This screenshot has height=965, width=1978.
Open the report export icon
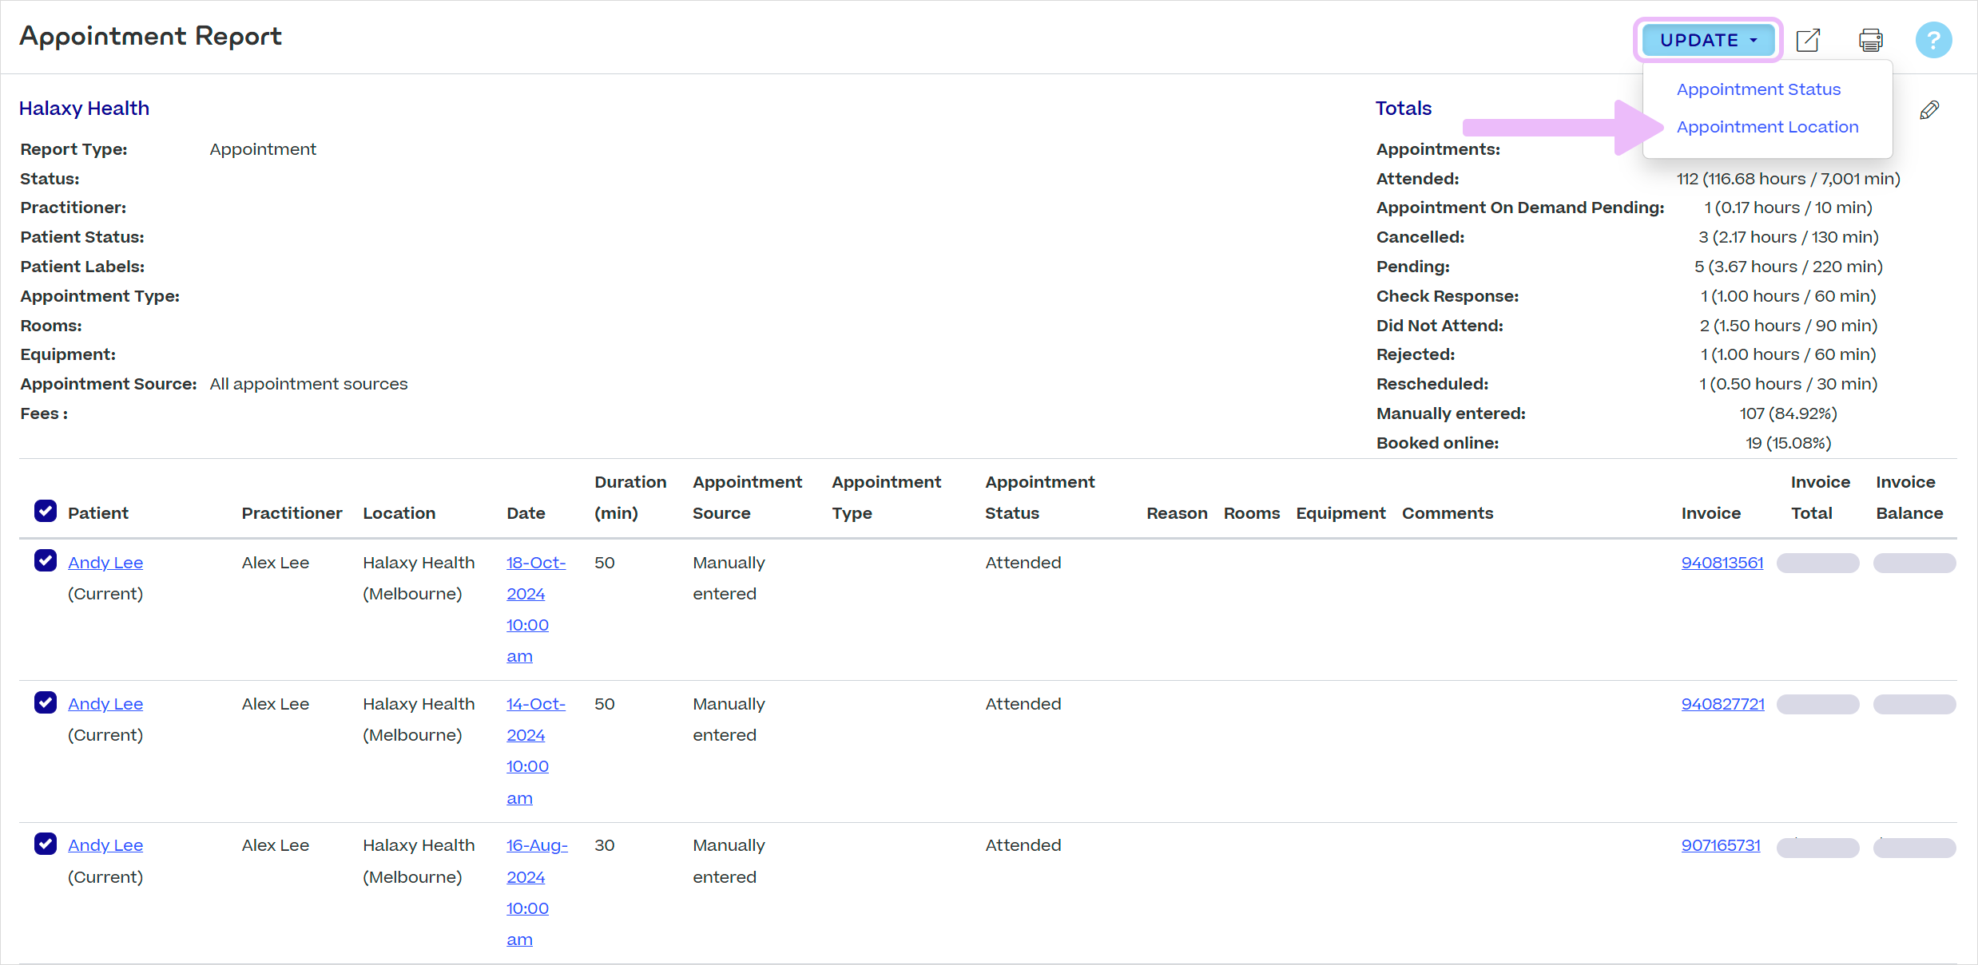click(x=1808, y=39)
